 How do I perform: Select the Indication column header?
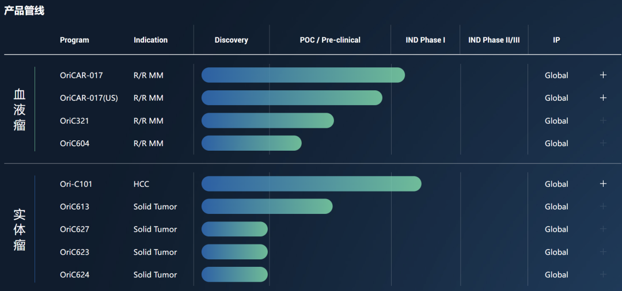[150, 40]
